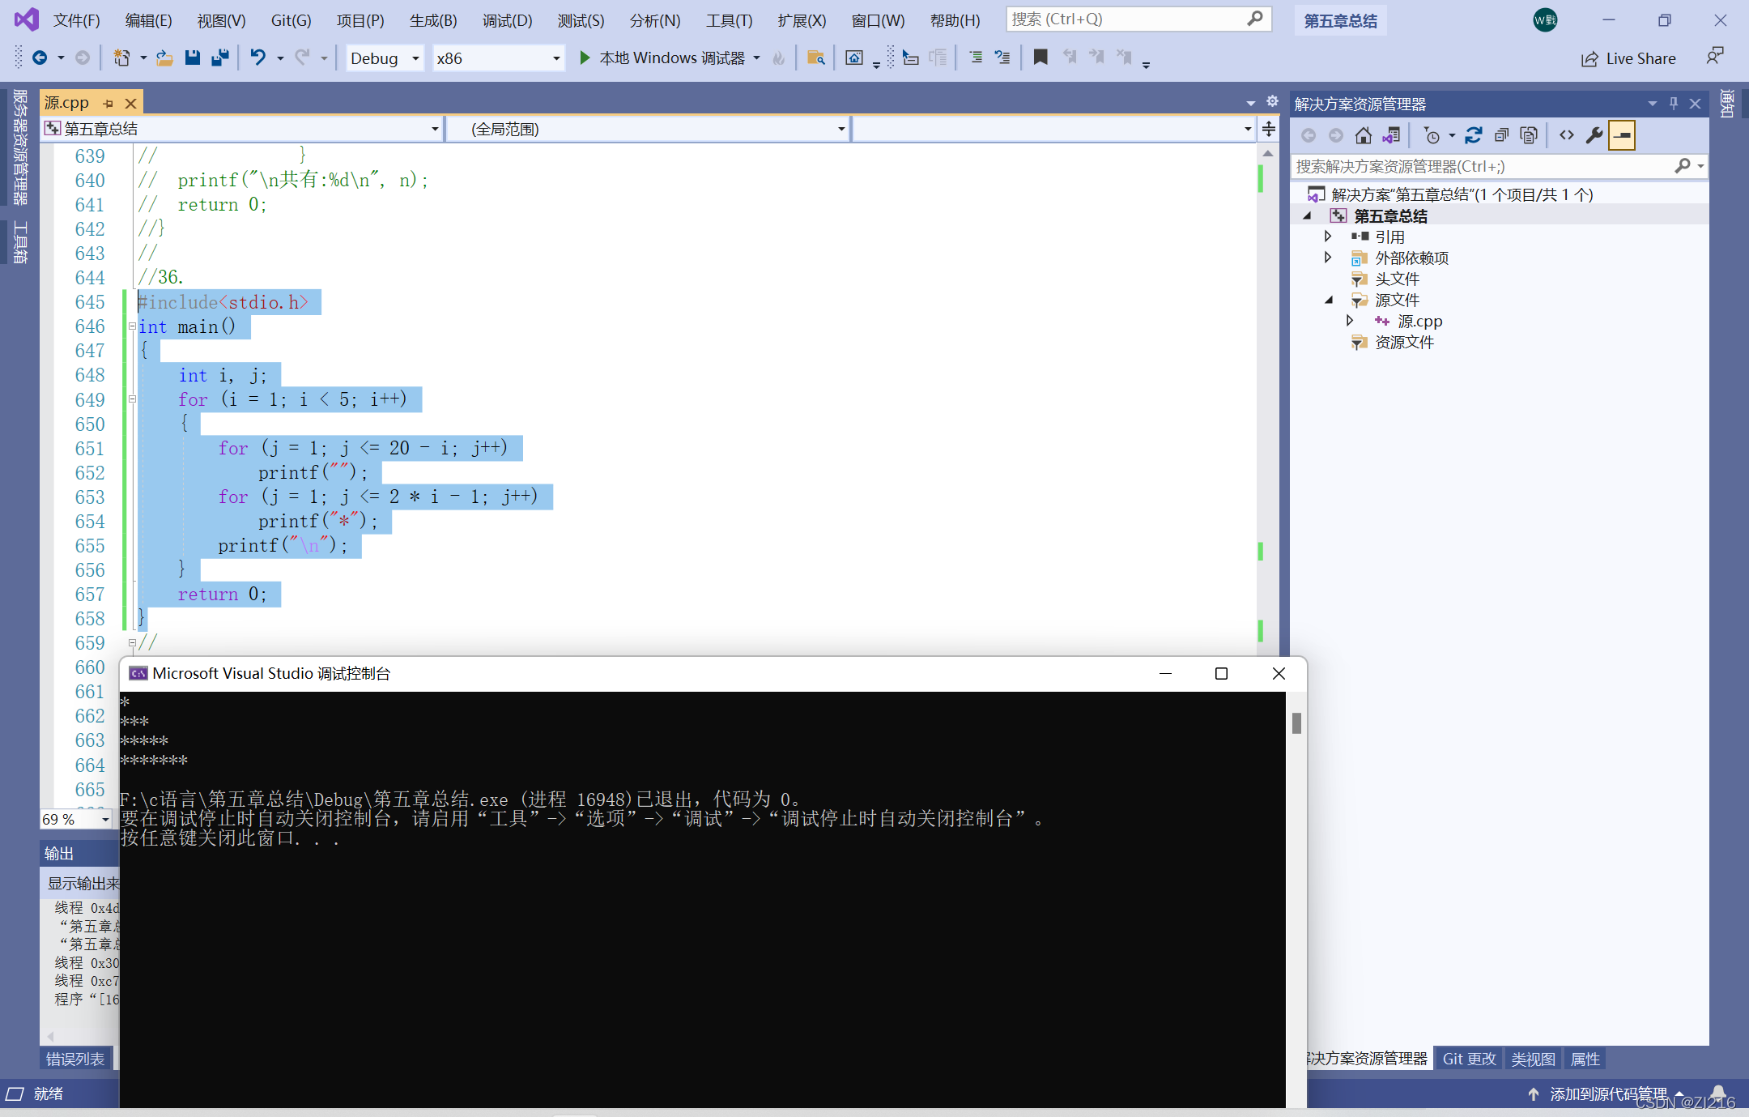The width and height of the screenshot is (1749, 1117).
Task: Click the Save All icon
Action: click(219, 58)
